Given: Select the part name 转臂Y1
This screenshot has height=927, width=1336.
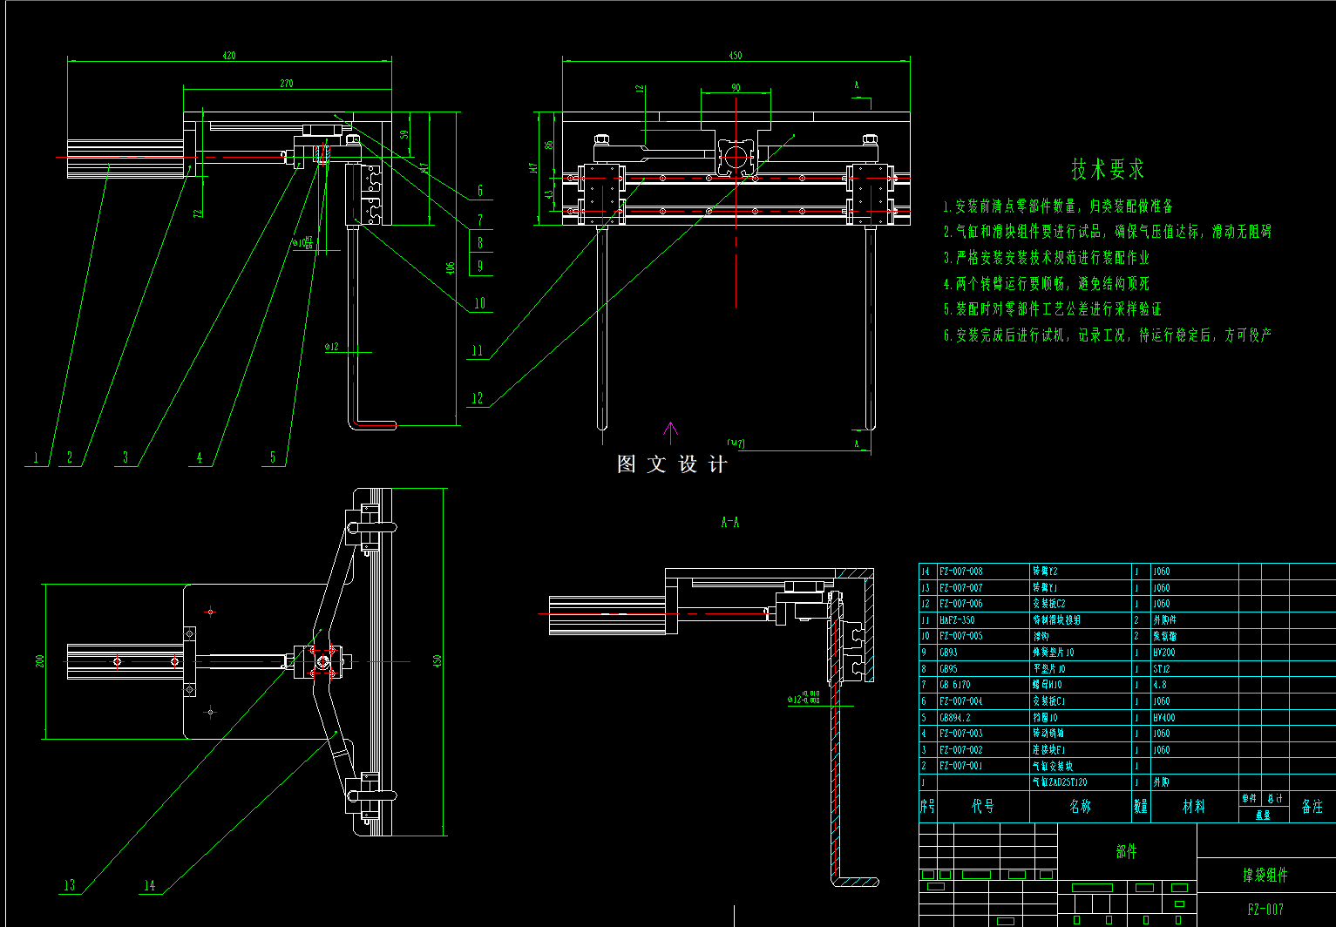Looking at the screenshot, I should 1045,588.
